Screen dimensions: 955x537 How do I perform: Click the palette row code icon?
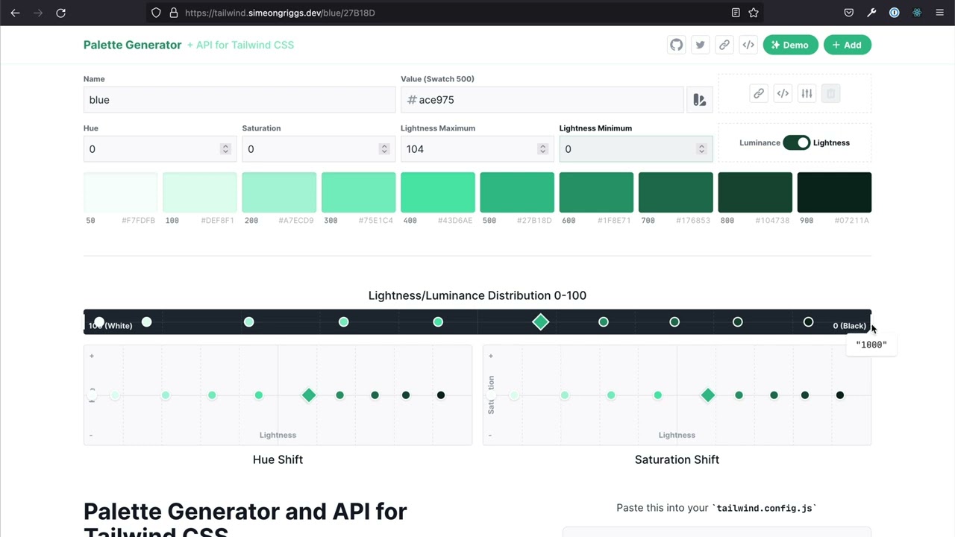point(783,93)
